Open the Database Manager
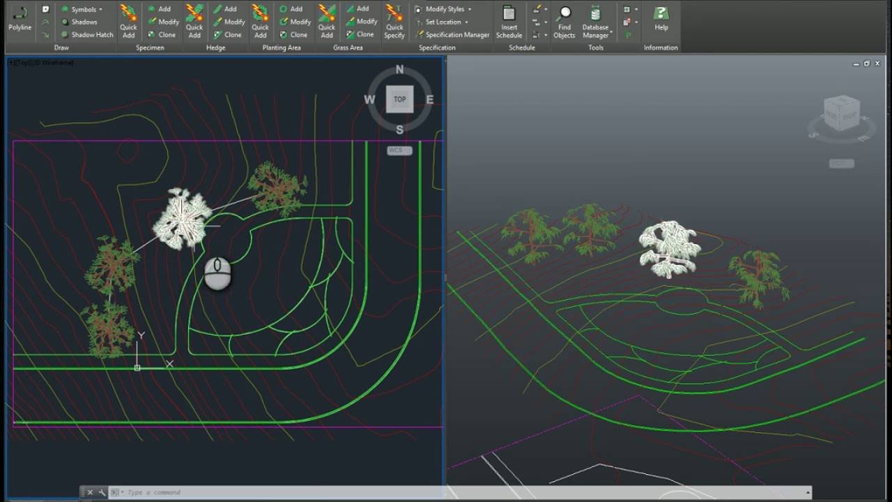Viewport: 892px width, 502px height. [x=596, y=22]
